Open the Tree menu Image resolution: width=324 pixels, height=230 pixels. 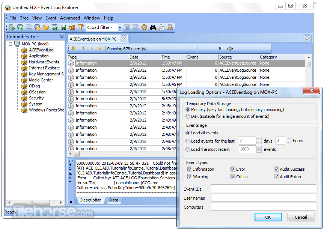pyautogui.click(x=24, y=18)
